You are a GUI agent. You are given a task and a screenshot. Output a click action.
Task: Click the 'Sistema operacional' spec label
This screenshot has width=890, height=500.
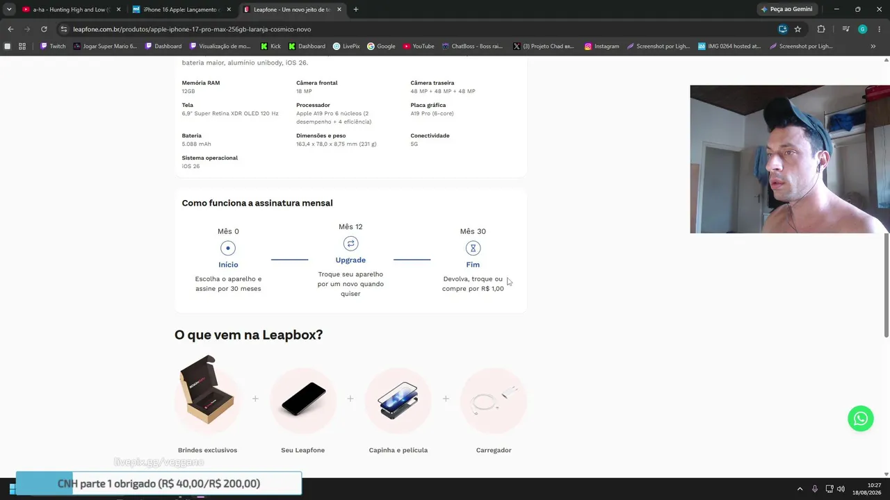210,158
